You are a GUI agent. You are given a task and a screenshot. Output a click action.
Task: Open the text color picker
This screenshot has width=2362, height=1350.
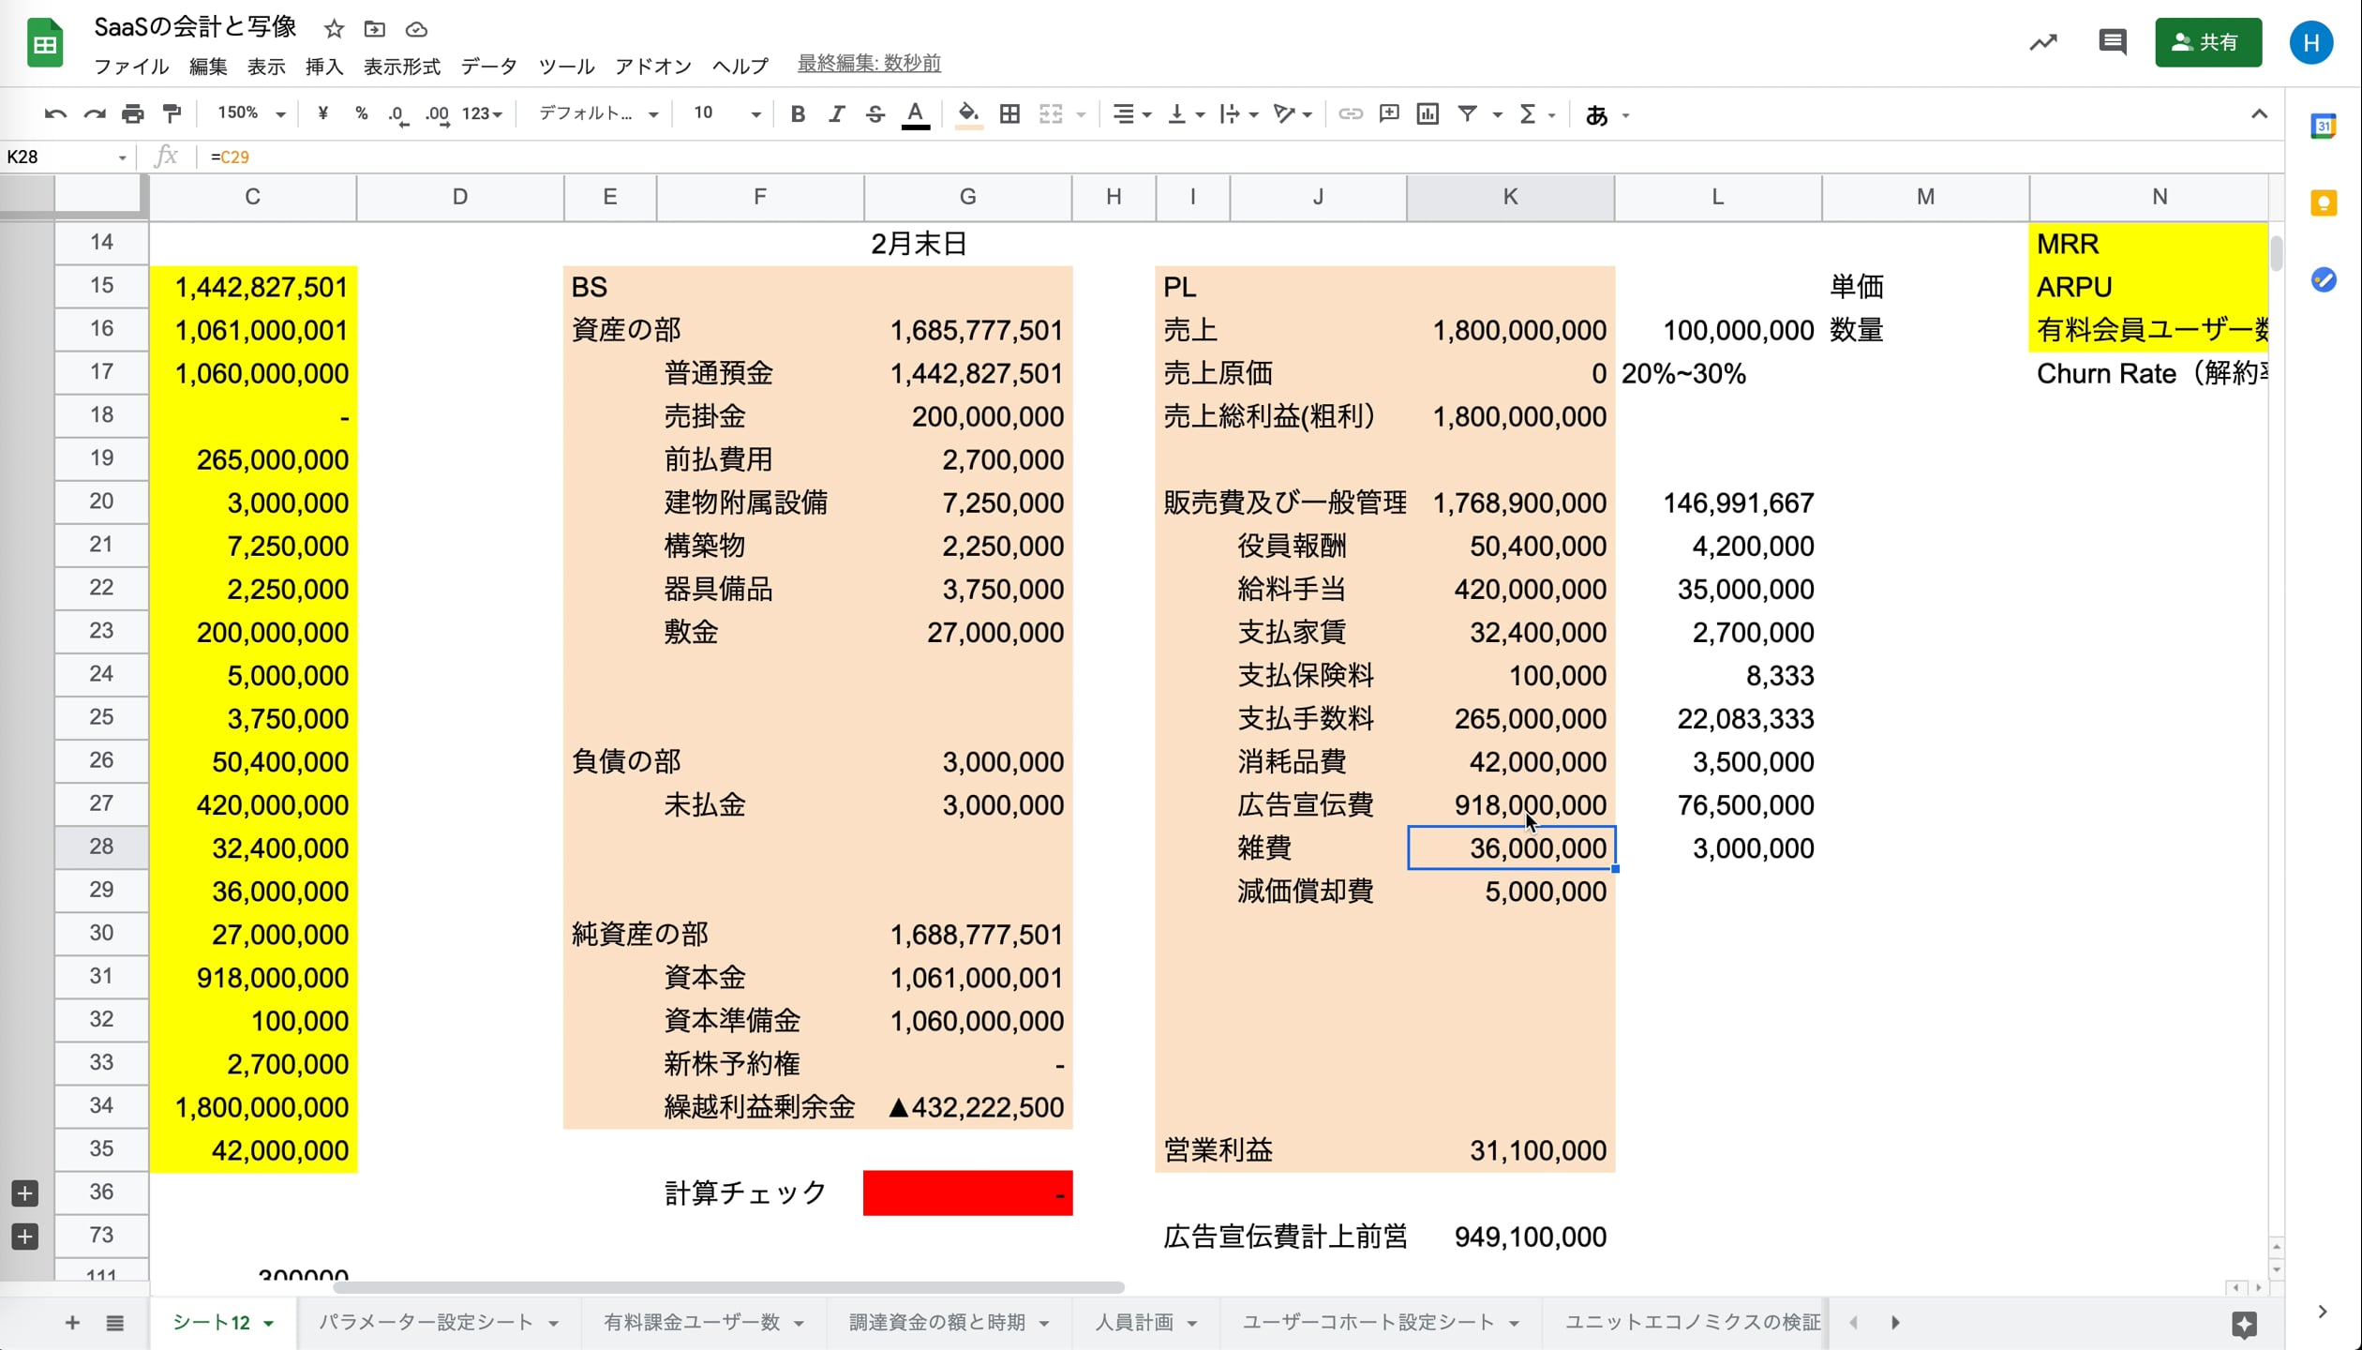[x=916, y=113]
